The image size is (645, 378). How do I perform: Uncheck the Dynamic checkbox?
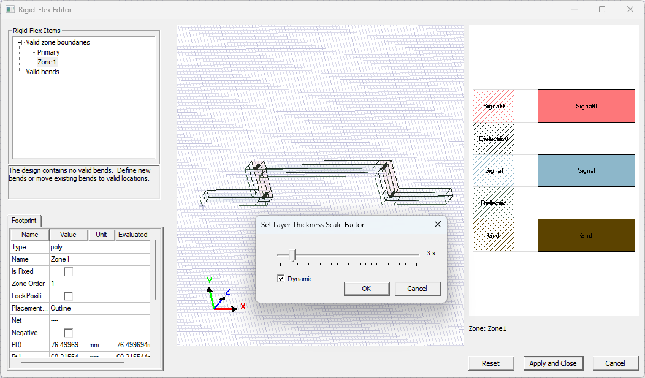tap(281, 278)
